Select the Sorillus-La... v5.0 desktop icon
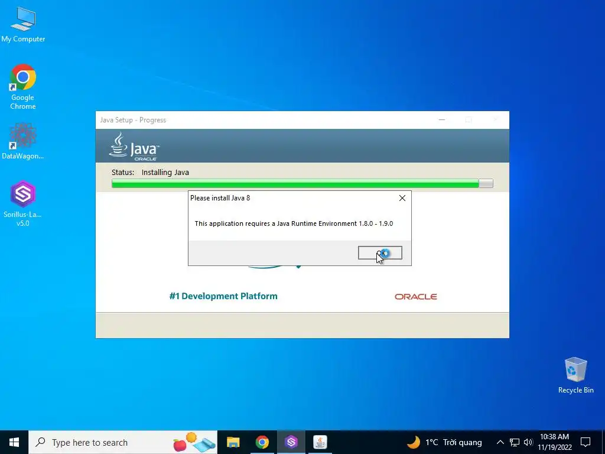 (23, 203)
